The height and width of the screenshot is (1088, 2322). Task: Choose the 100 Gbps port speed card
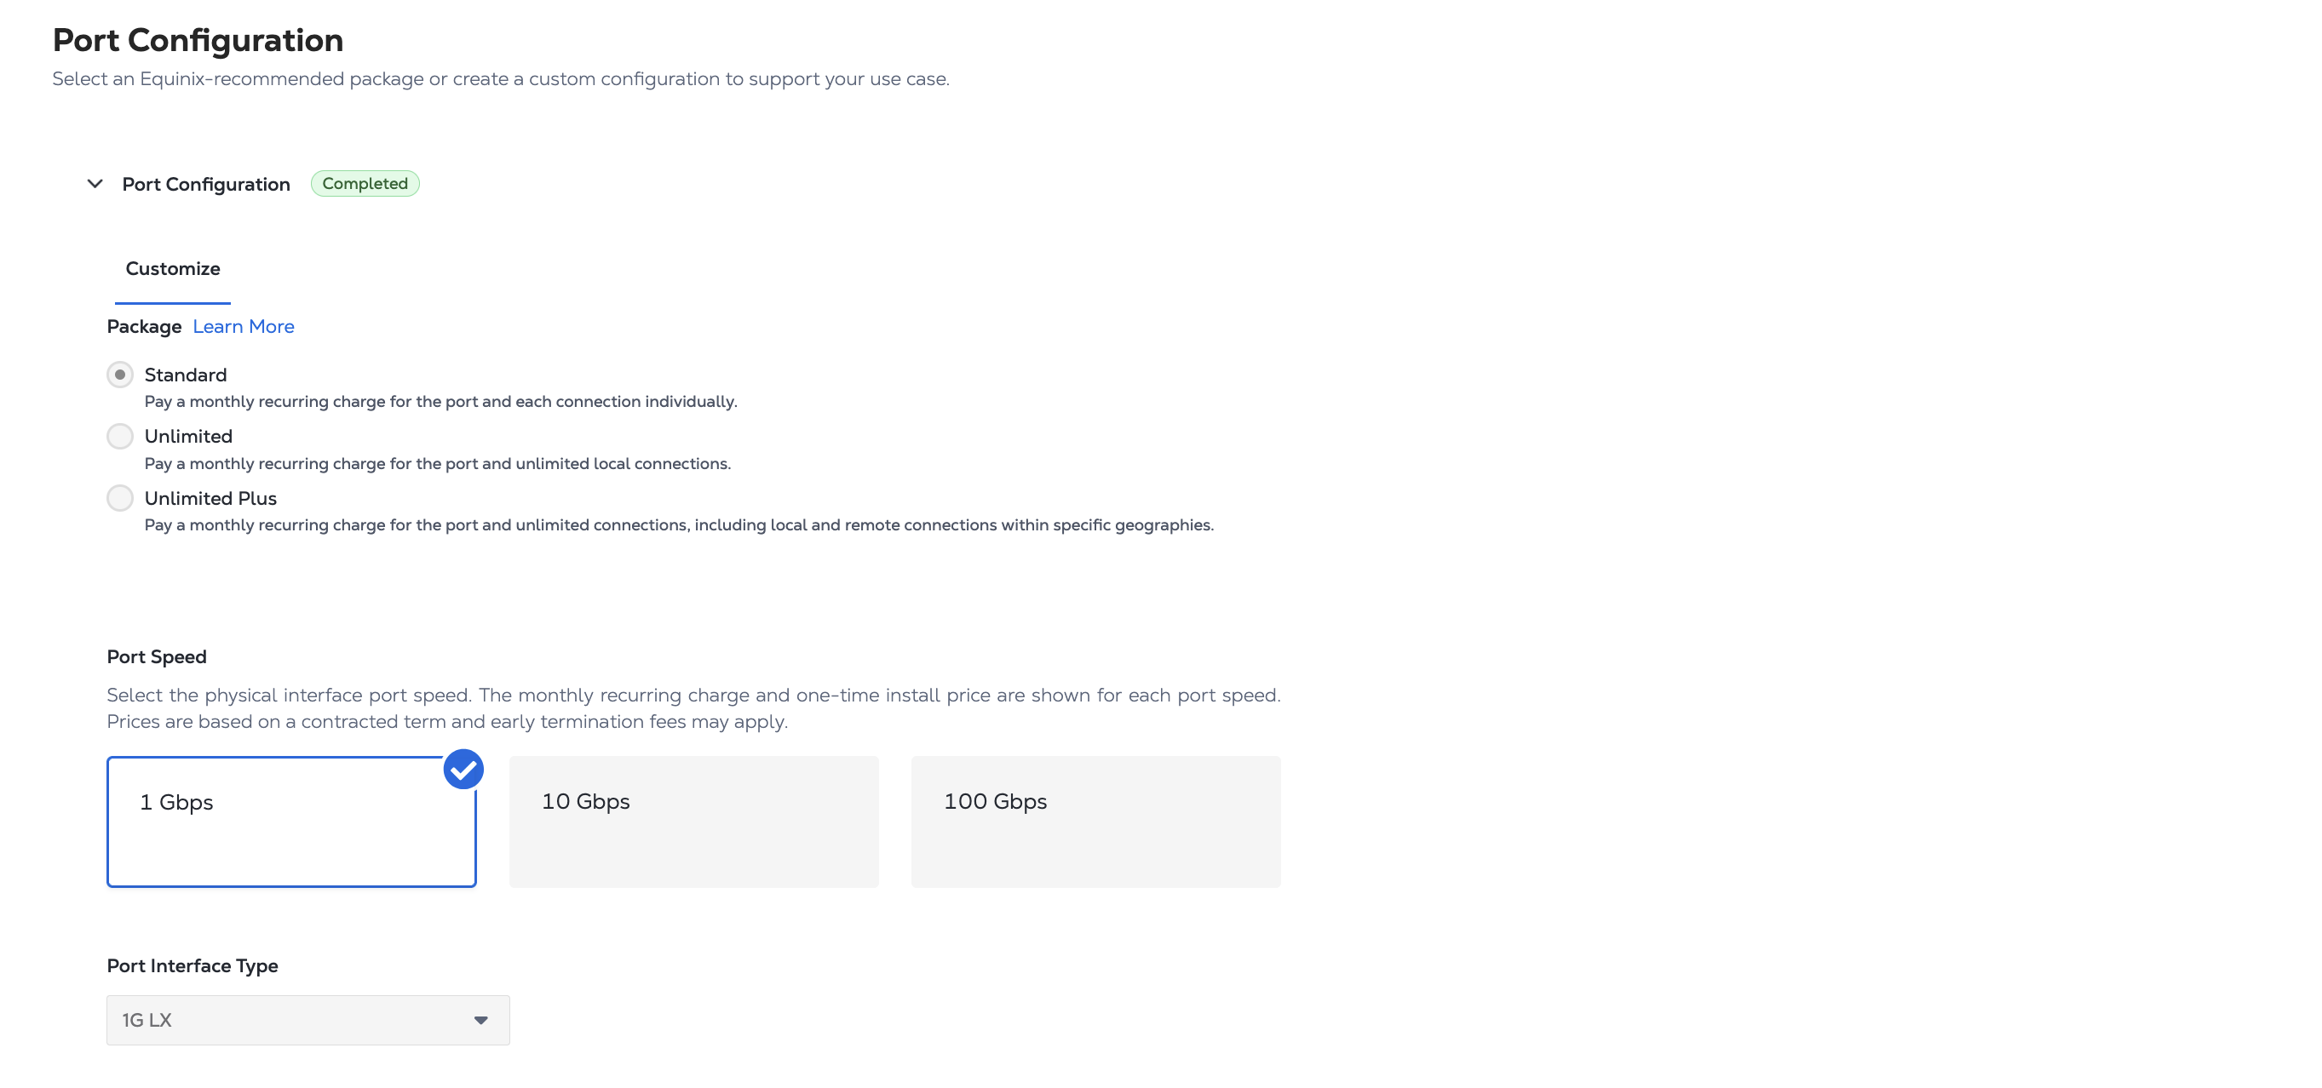[x=1095, y=822]
